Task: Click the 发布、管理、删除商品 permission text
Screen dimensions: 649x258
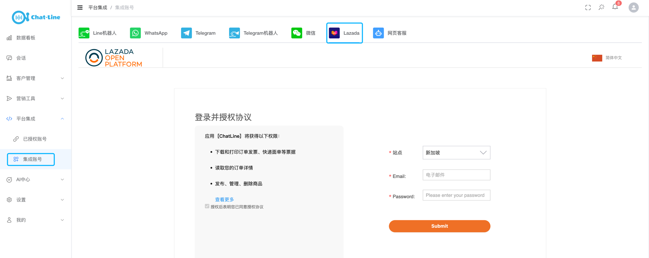Action: pyautogui.click(x=239, y=184)
